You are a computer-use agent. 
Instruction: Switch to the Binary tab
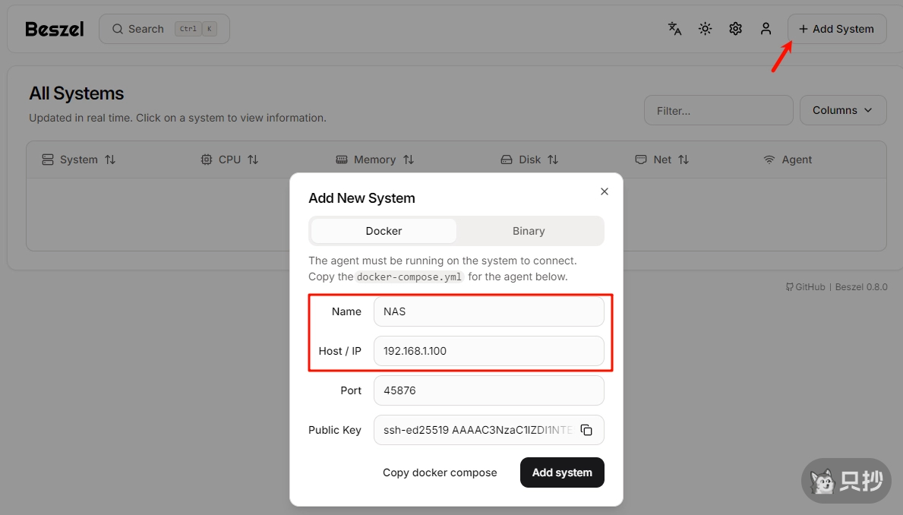pyautogui.click(x=529, y=231)
